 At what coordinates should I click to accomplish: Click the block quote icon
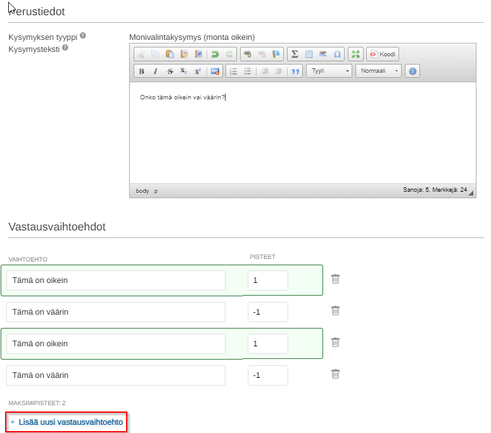click(295, 71)
